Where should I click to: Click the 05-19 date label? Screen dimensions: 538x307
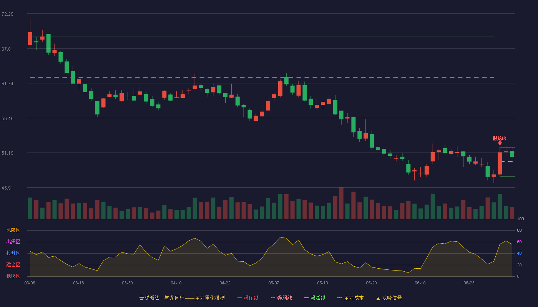(322, 283)
